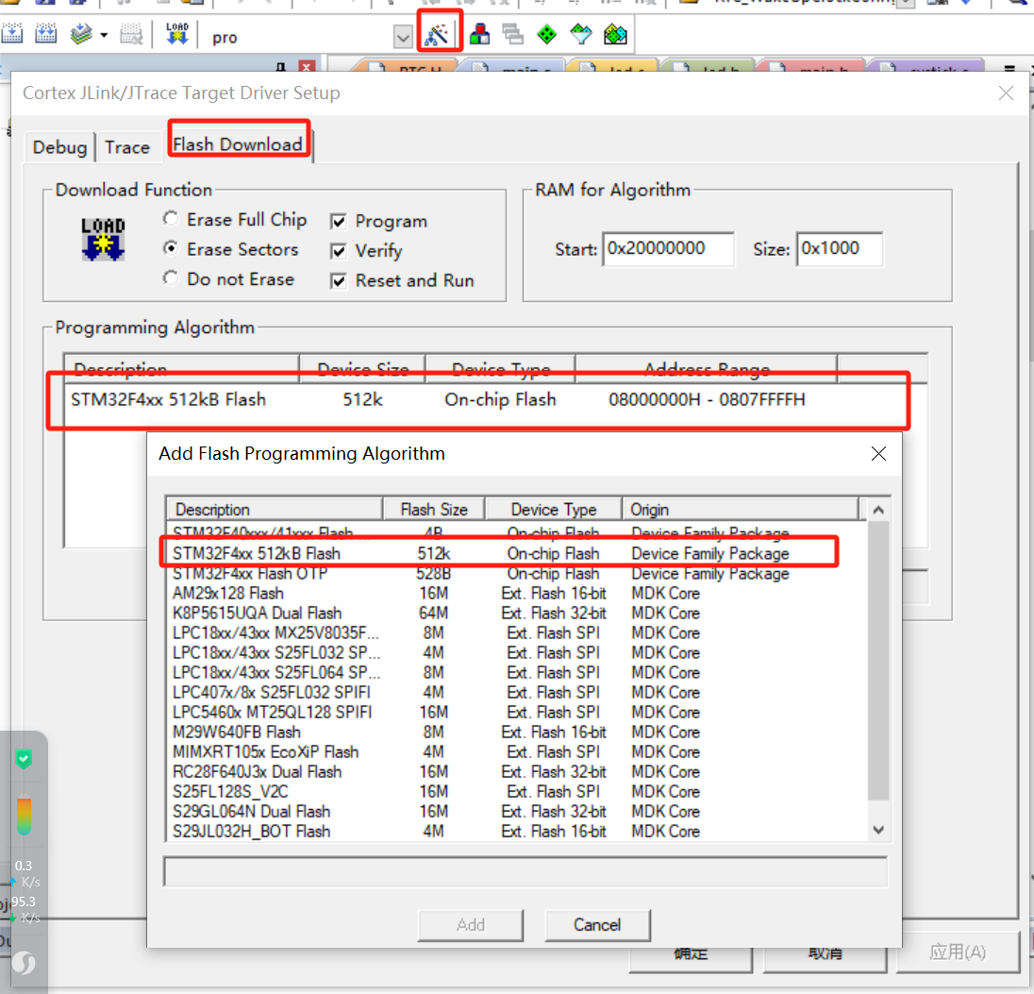The image size is (1034, 994).
Task: Select the S29JL032H_BOT Flash row
Action: [516, 831]
